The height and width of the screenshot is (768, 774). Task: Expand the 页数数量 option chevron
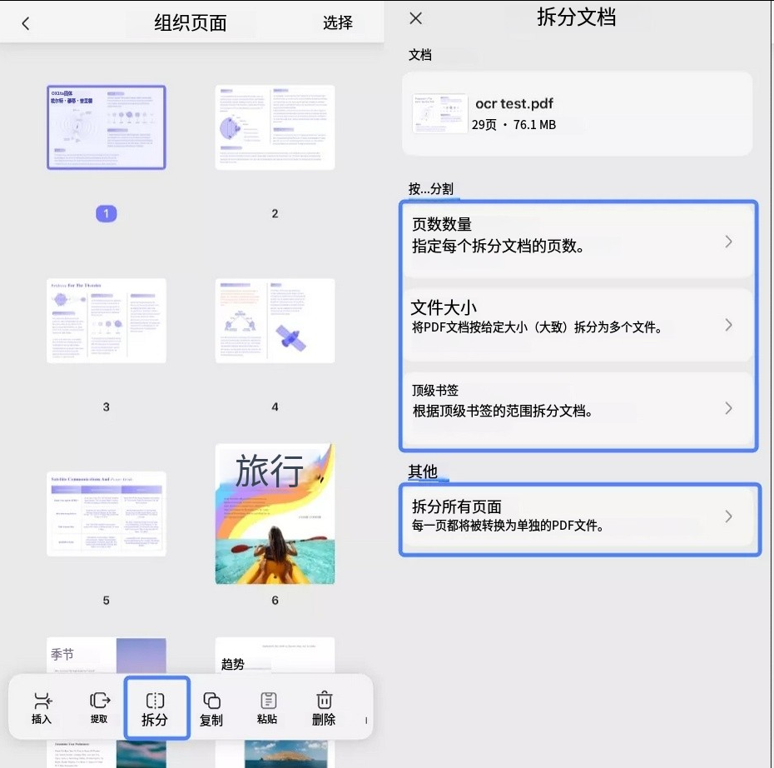coord(729,240)
